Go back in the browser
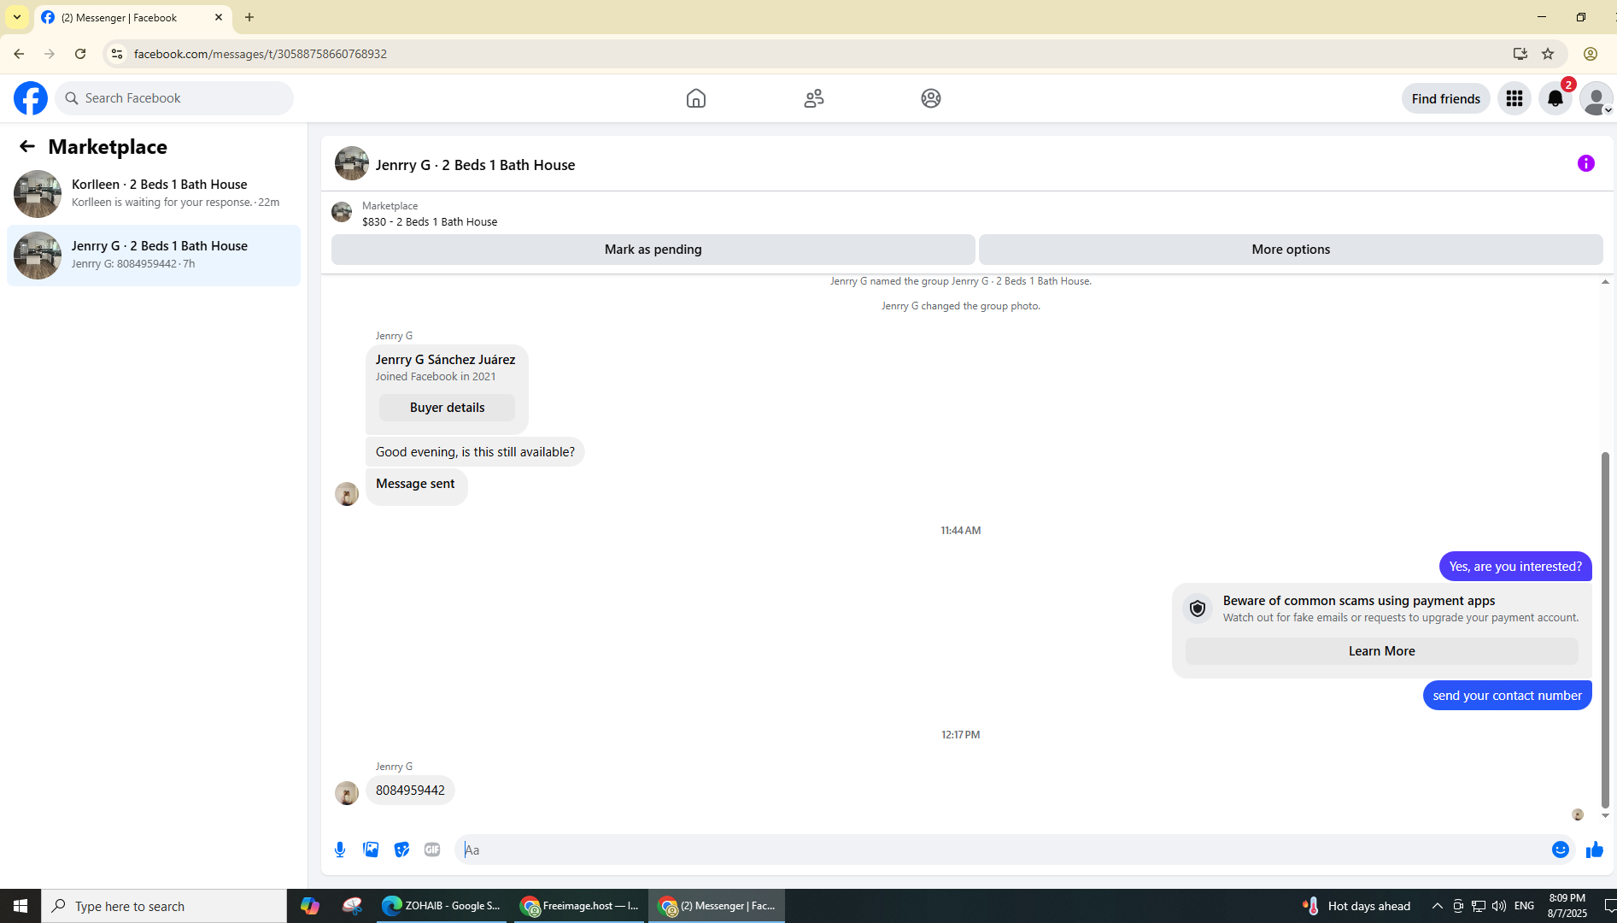 click(19, 54)
